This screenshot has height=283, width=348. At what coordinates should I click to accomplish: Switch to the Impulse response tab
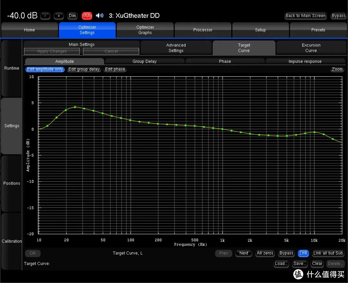click(305, 61)
